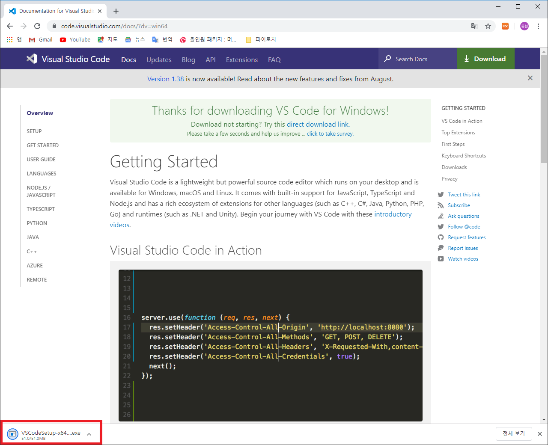The height and width of the screenshot is (445, 548).
Task: Close the downloads bar at the bottom
Action: (540, 434)
